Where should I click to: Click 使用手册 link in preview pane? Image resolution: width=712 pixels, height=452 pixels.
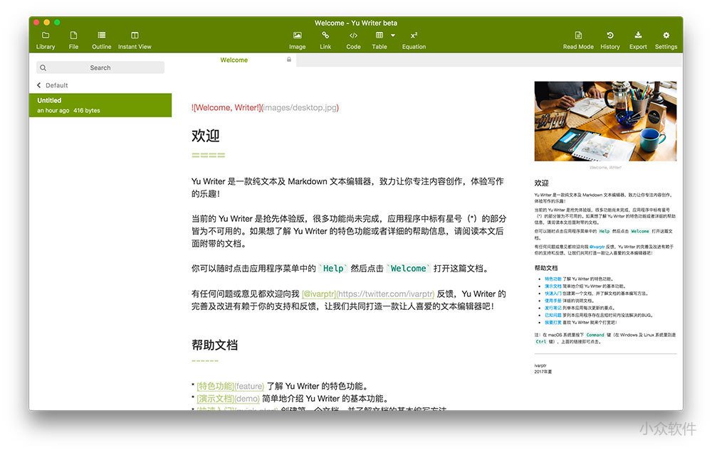pyautogui.click(x=553, y=301)
